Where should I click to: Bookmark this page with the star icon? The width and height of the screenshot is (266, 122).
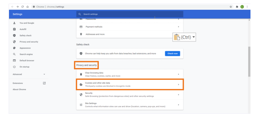pyautogui.click(x=231, y=7)
